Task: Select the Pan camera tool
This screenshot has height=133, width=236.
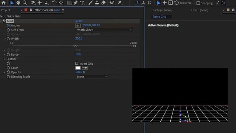Action: click(40, 3)
